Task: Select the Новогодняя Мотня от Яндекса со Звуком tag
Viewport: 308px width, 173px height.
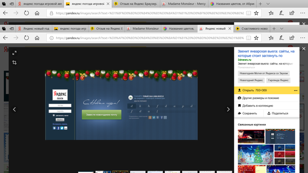Action: pos(264,74)
